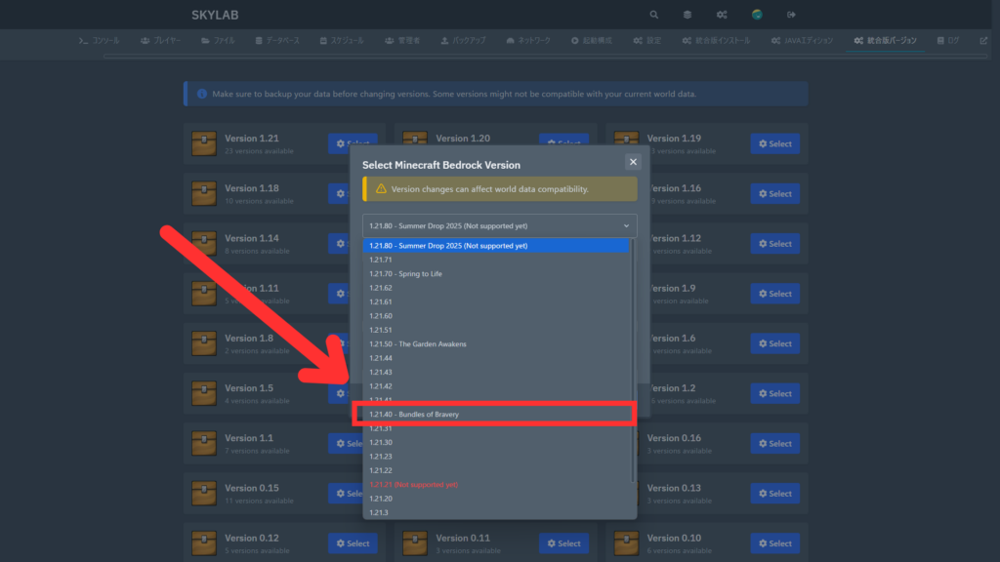Switch to the ログ tab

948,41
